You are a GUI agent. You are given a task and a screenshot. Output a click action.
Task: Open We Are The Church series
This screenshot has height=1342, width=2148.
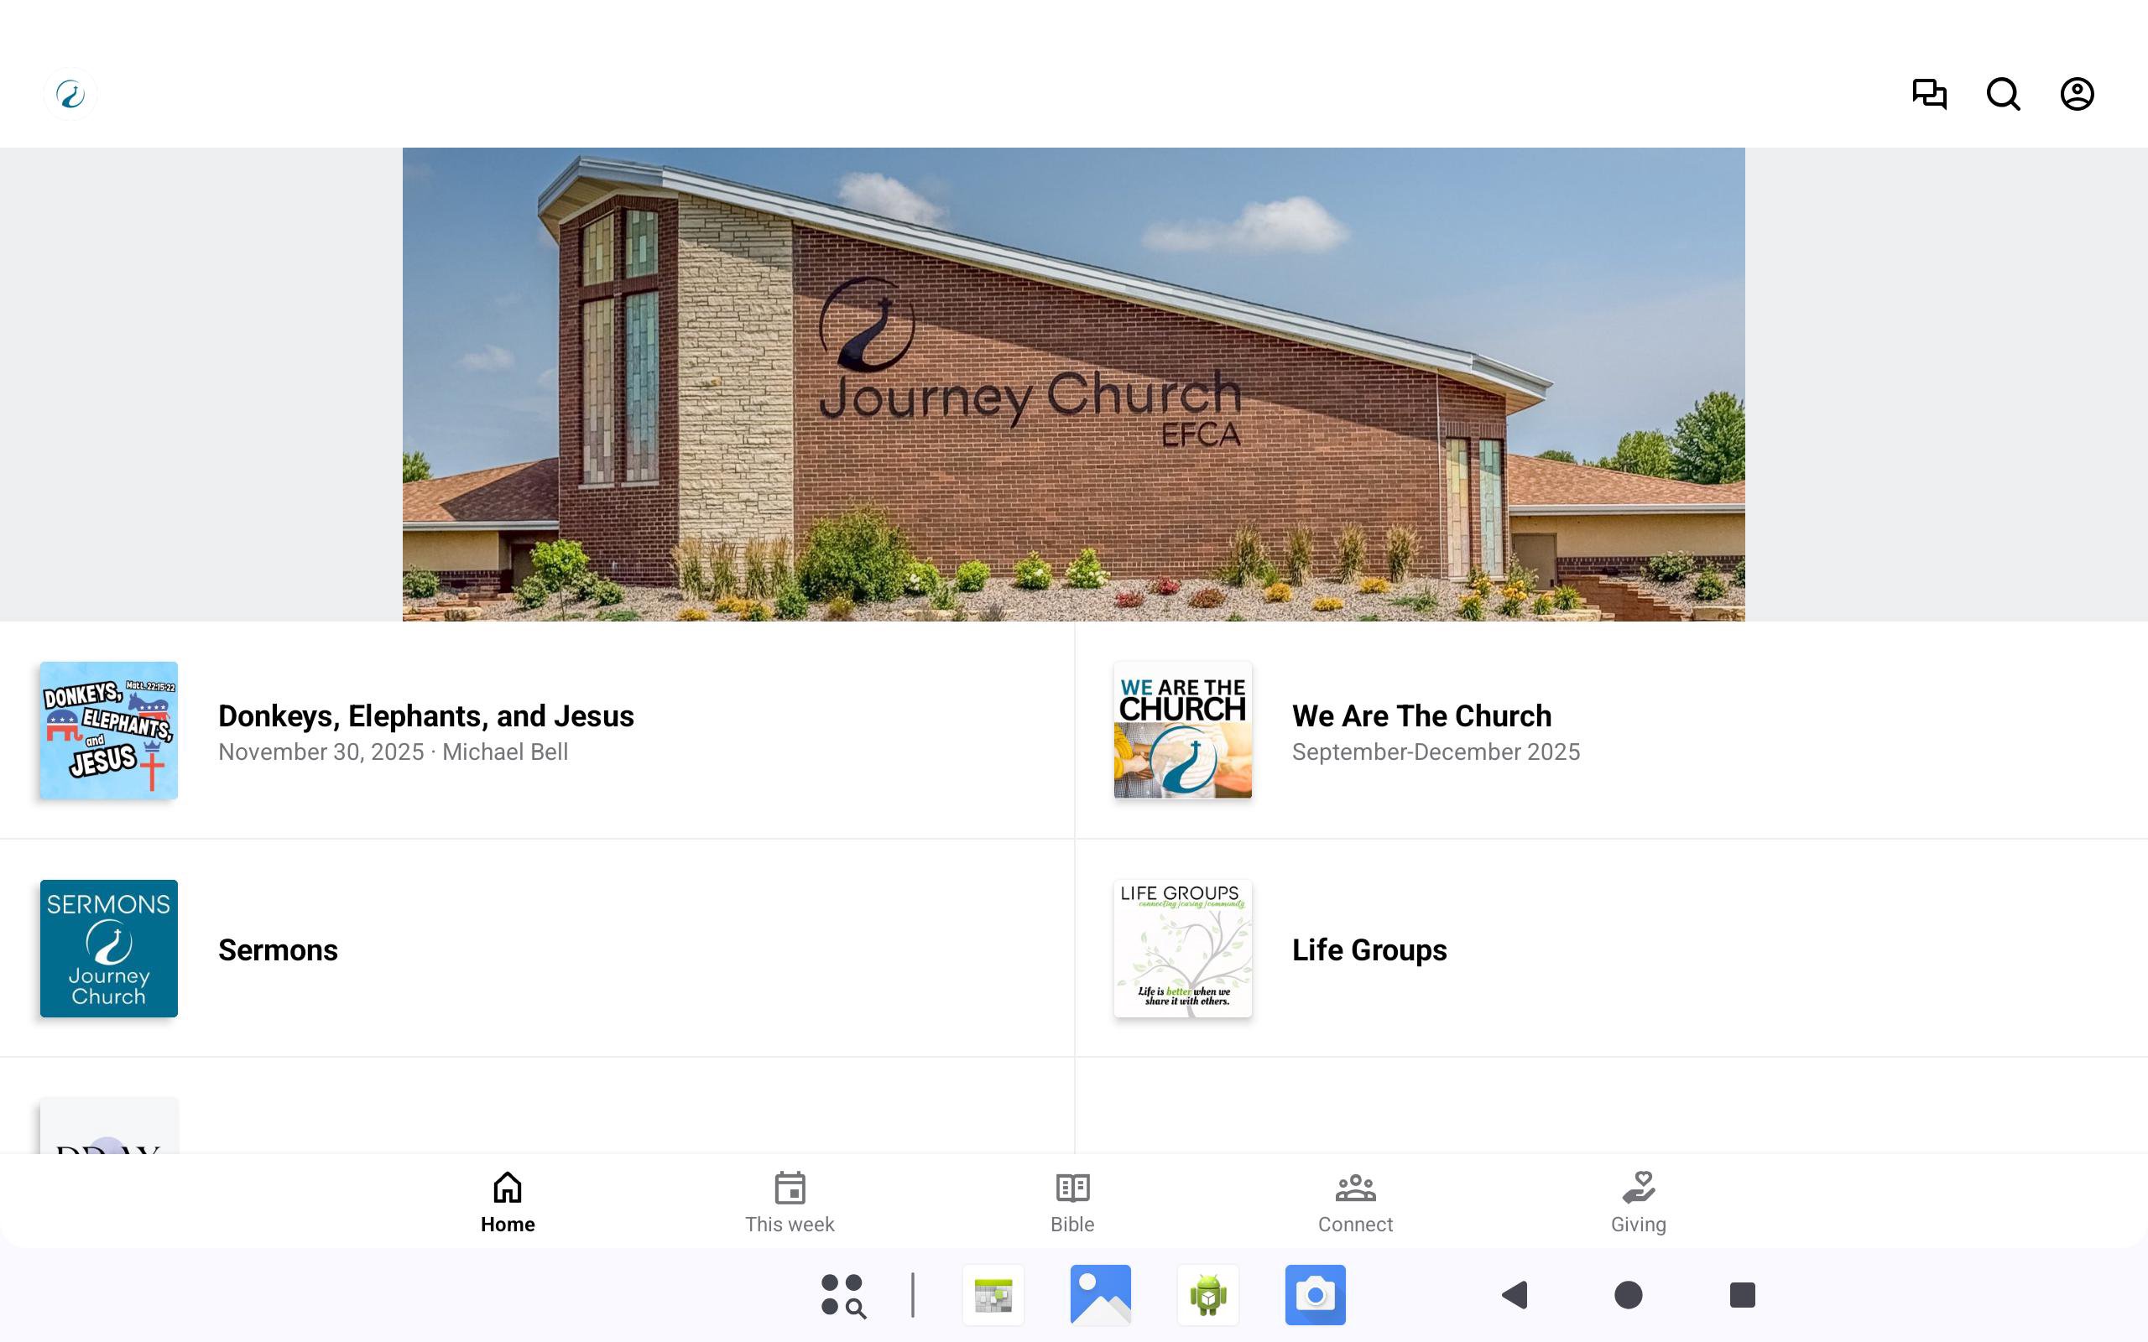tap(1611, 731)
